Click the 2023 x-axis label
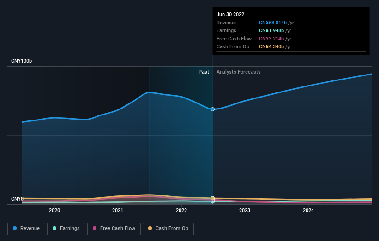 [245, 210]
